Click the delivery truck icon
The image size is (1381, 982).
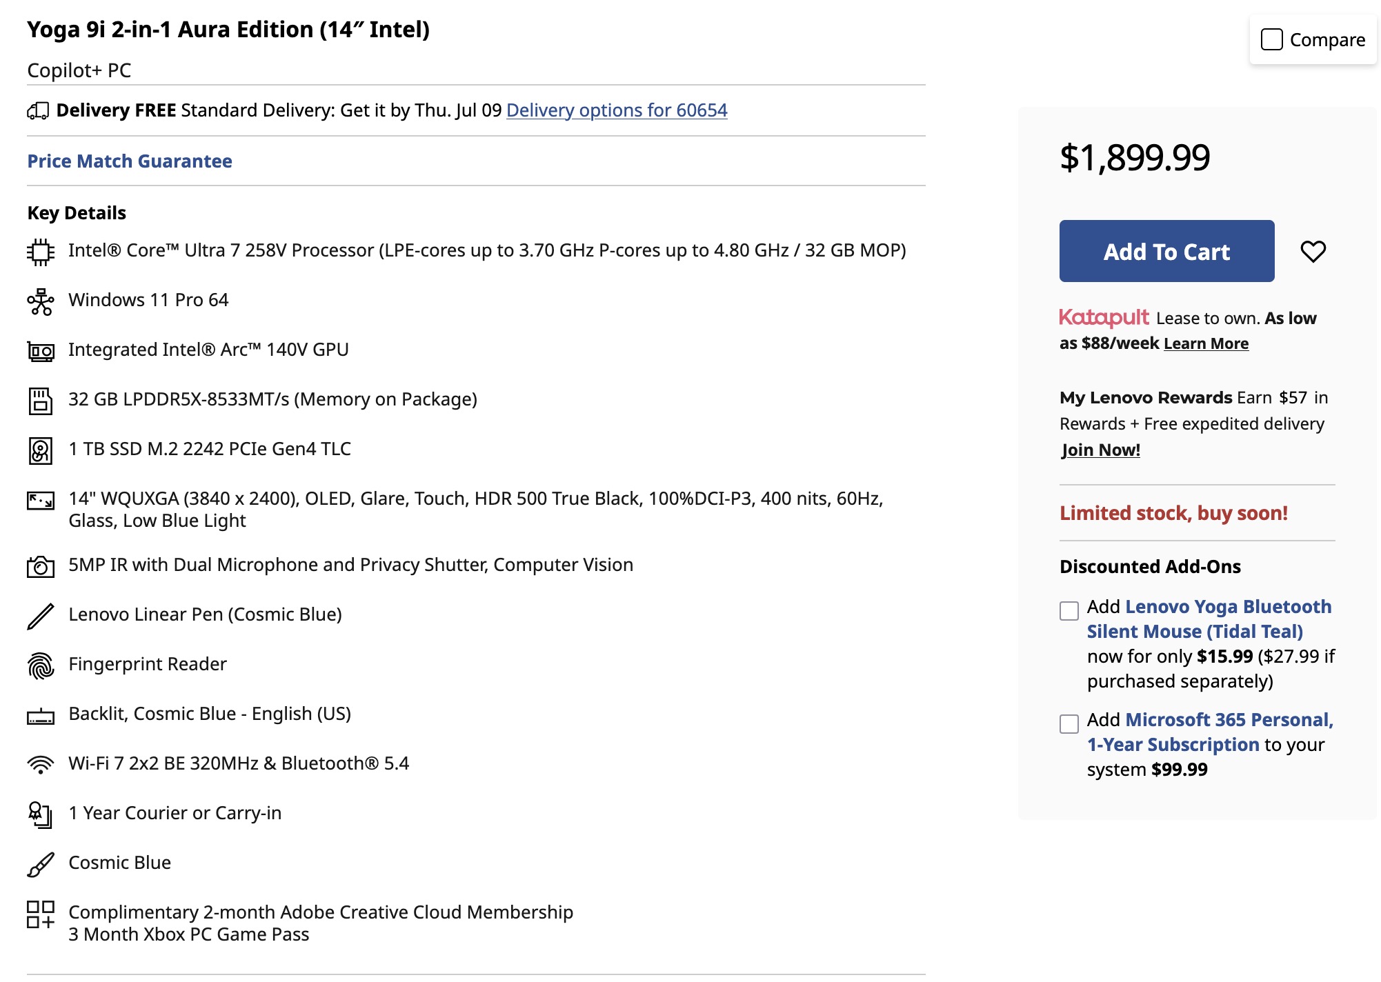click(x=38, y=110)
